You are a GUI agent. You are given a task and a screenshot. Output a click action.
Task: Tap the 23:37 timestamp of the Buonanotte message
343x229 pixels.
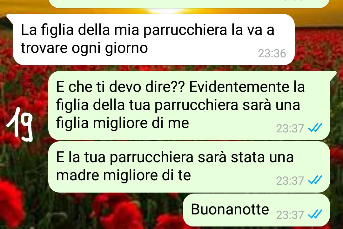290,215
